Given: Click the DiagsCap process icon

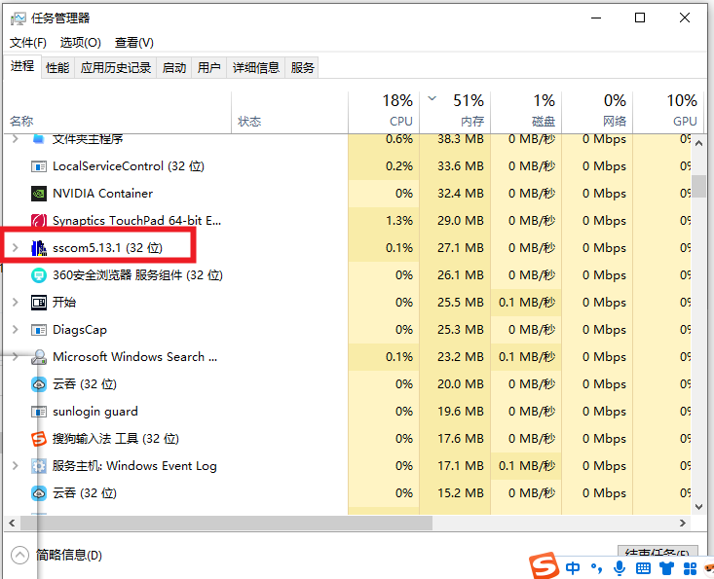Looking at the screenshot, I should 39,330.
